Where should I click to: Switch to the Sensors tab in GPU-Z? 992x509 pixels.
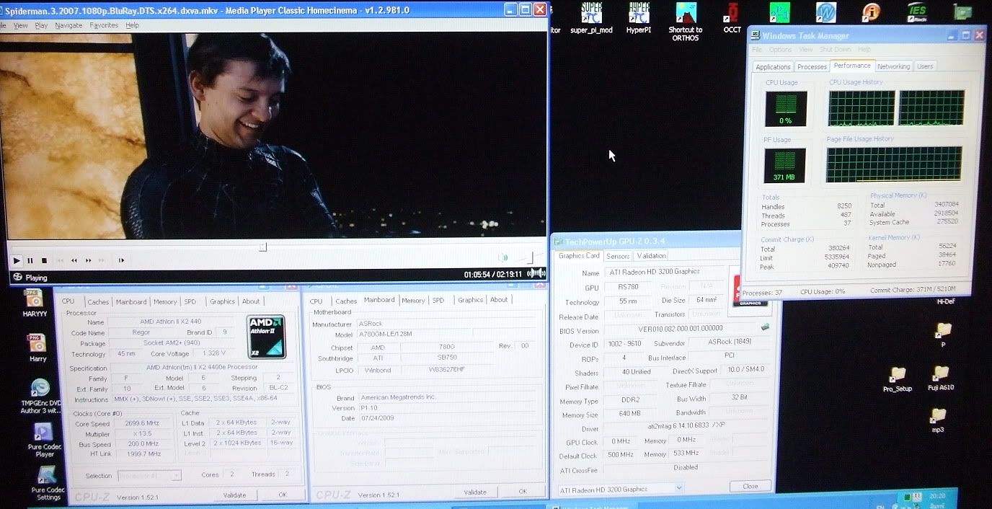[618, 256]
